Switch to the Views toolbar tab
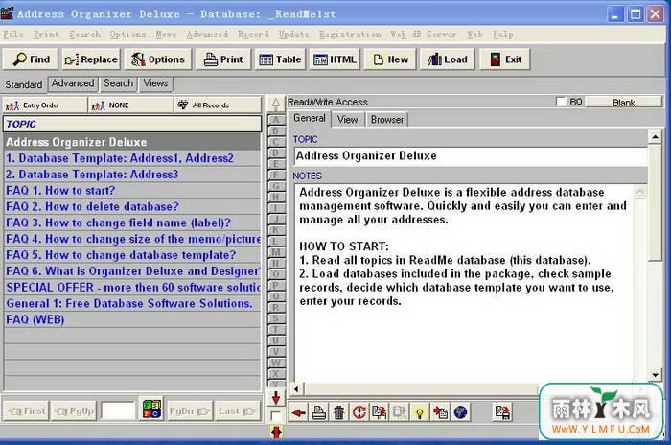The height and width of the screenshot is (445, 671). pos(155,83)
